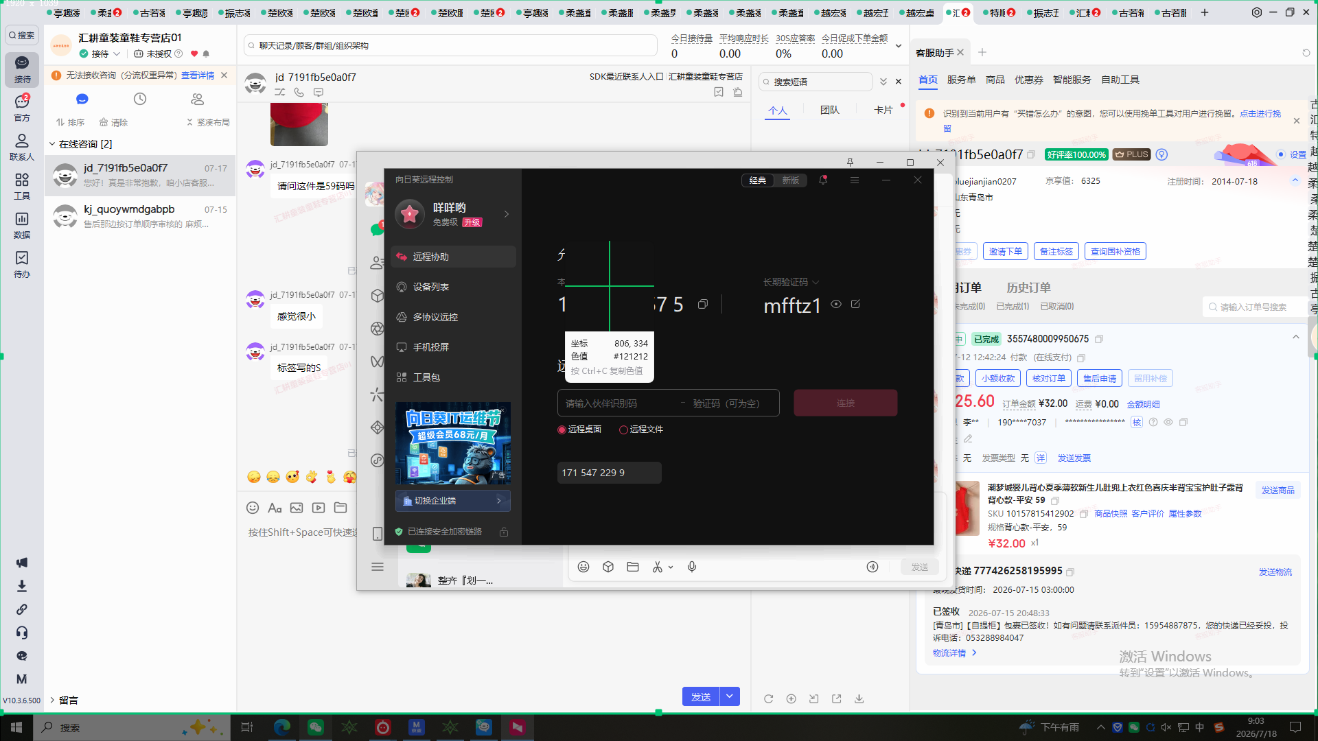Show recent conversations with the clock icon
This screenshot has height=741, width=1318.
(140, 99)
